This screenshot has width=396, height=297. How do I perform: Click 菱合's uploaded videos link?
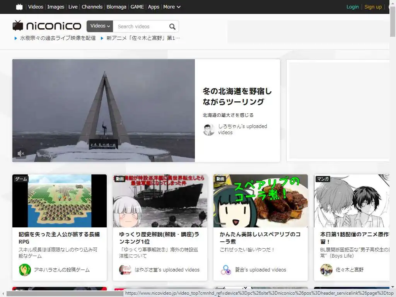[260, 270]
